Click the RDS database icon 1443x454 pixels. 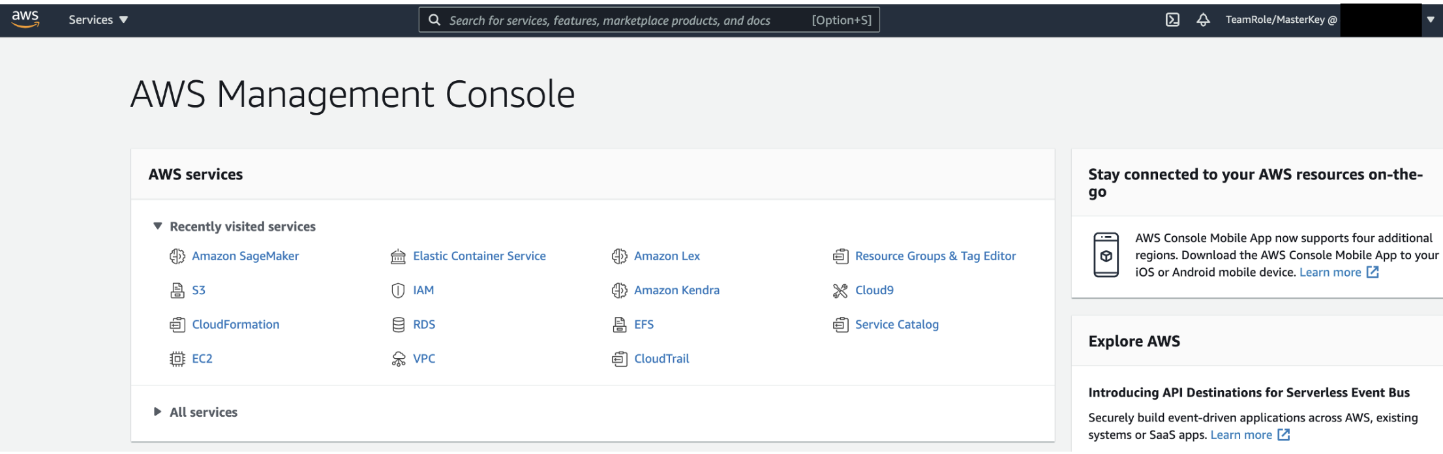(398, 325)
